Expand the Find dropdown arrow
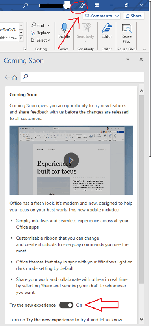This screenshot has width=152, height=326. tap(48, 25)
